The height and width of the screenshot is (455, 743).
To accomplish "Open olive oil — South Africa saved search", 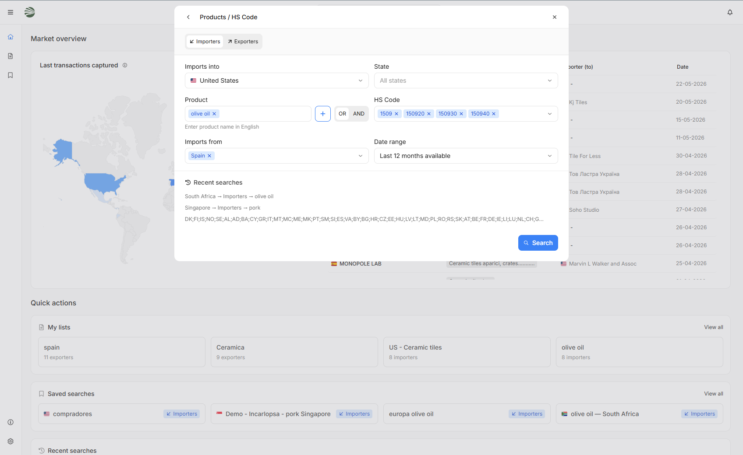I will point(640,414).
